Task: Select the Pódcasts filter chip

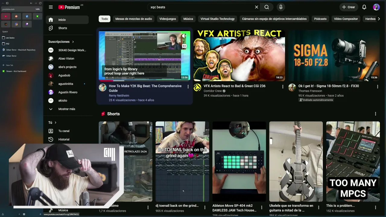Action: point(320,19)
